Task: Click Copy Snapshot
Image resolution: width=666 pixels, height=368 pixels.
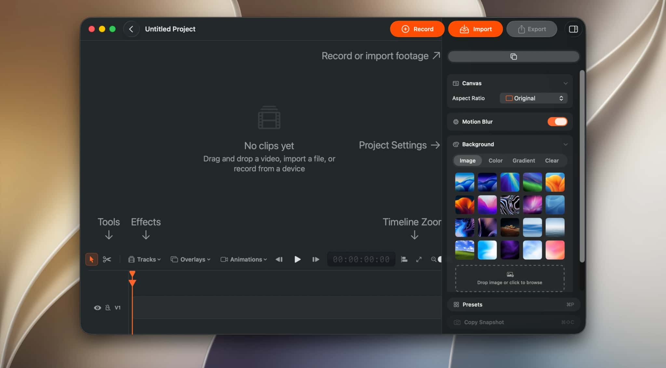Action: tap(513, 322)
